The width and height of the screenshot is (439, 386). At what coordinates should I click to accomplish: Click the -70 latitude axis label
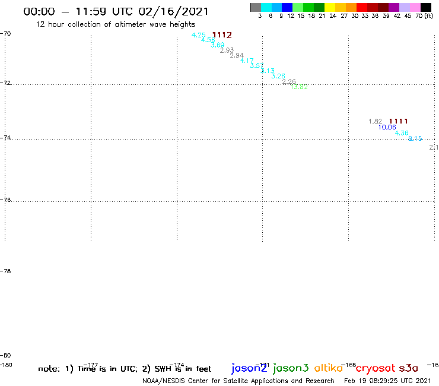click(x=5, y=34)
